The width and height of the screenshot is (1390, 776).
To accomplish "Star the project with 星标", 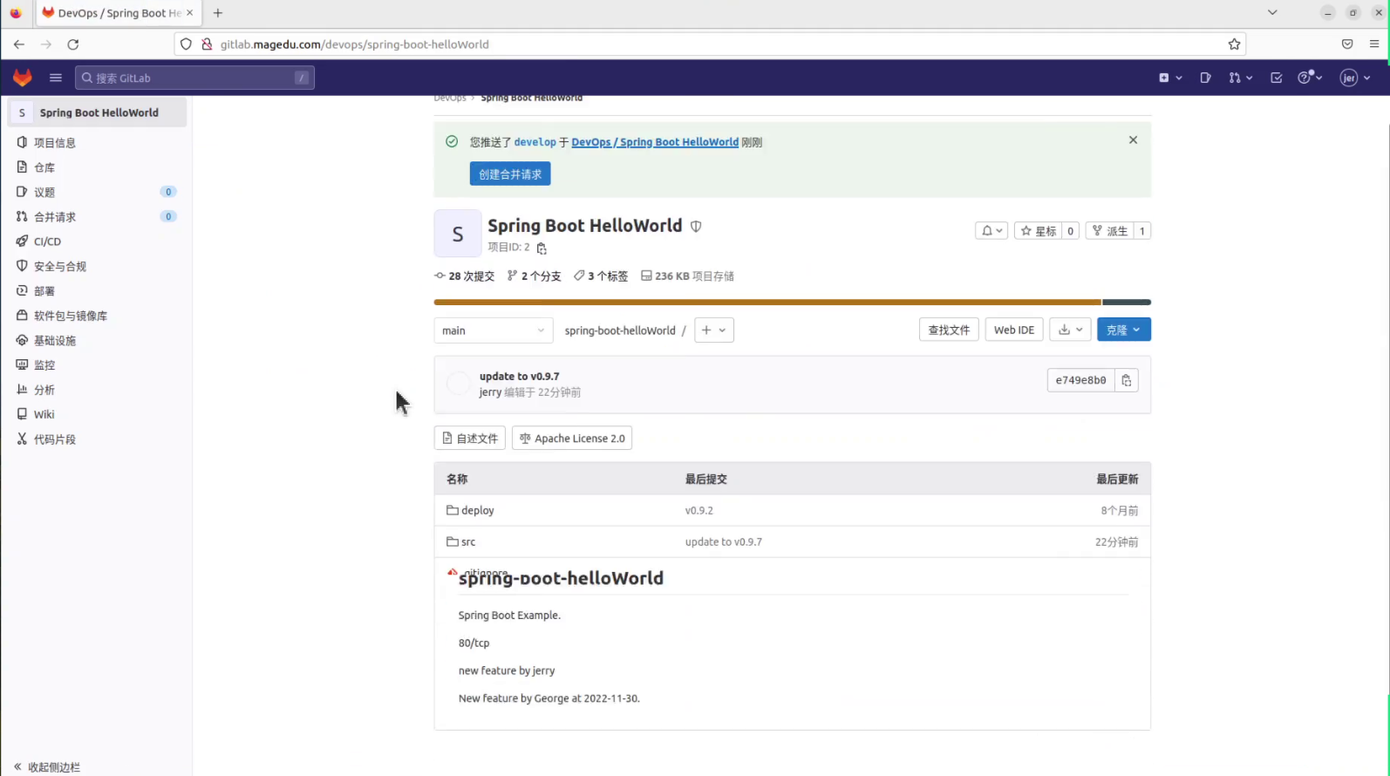I will pos(1038,231).
